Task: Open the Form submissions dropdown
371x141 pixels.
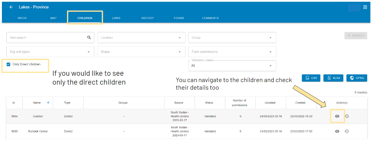Action: point(232,52)
